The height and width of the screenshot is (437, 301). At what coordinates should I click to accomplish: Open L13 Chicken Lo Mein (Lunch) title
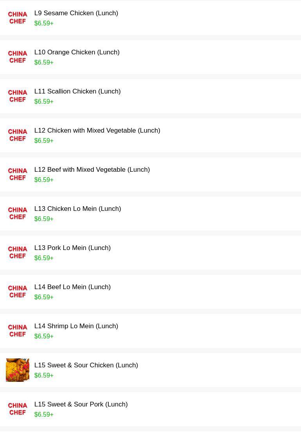click(x=77, y=209)
